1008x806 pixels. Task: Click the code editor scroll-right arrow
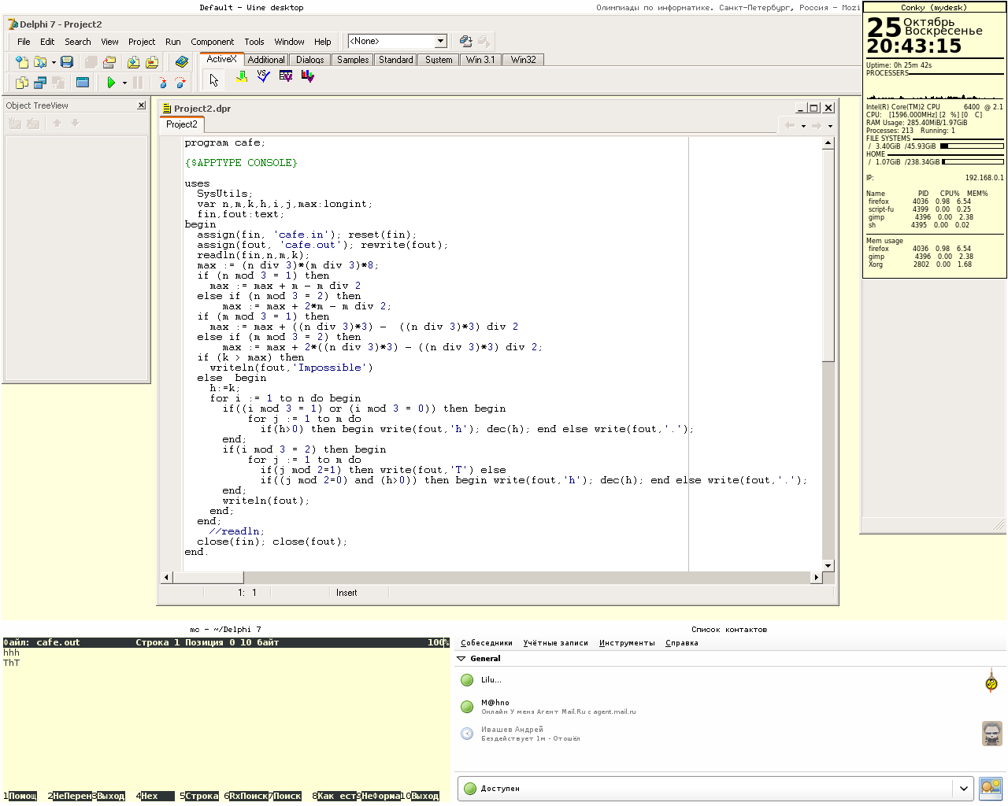(816, 577)
